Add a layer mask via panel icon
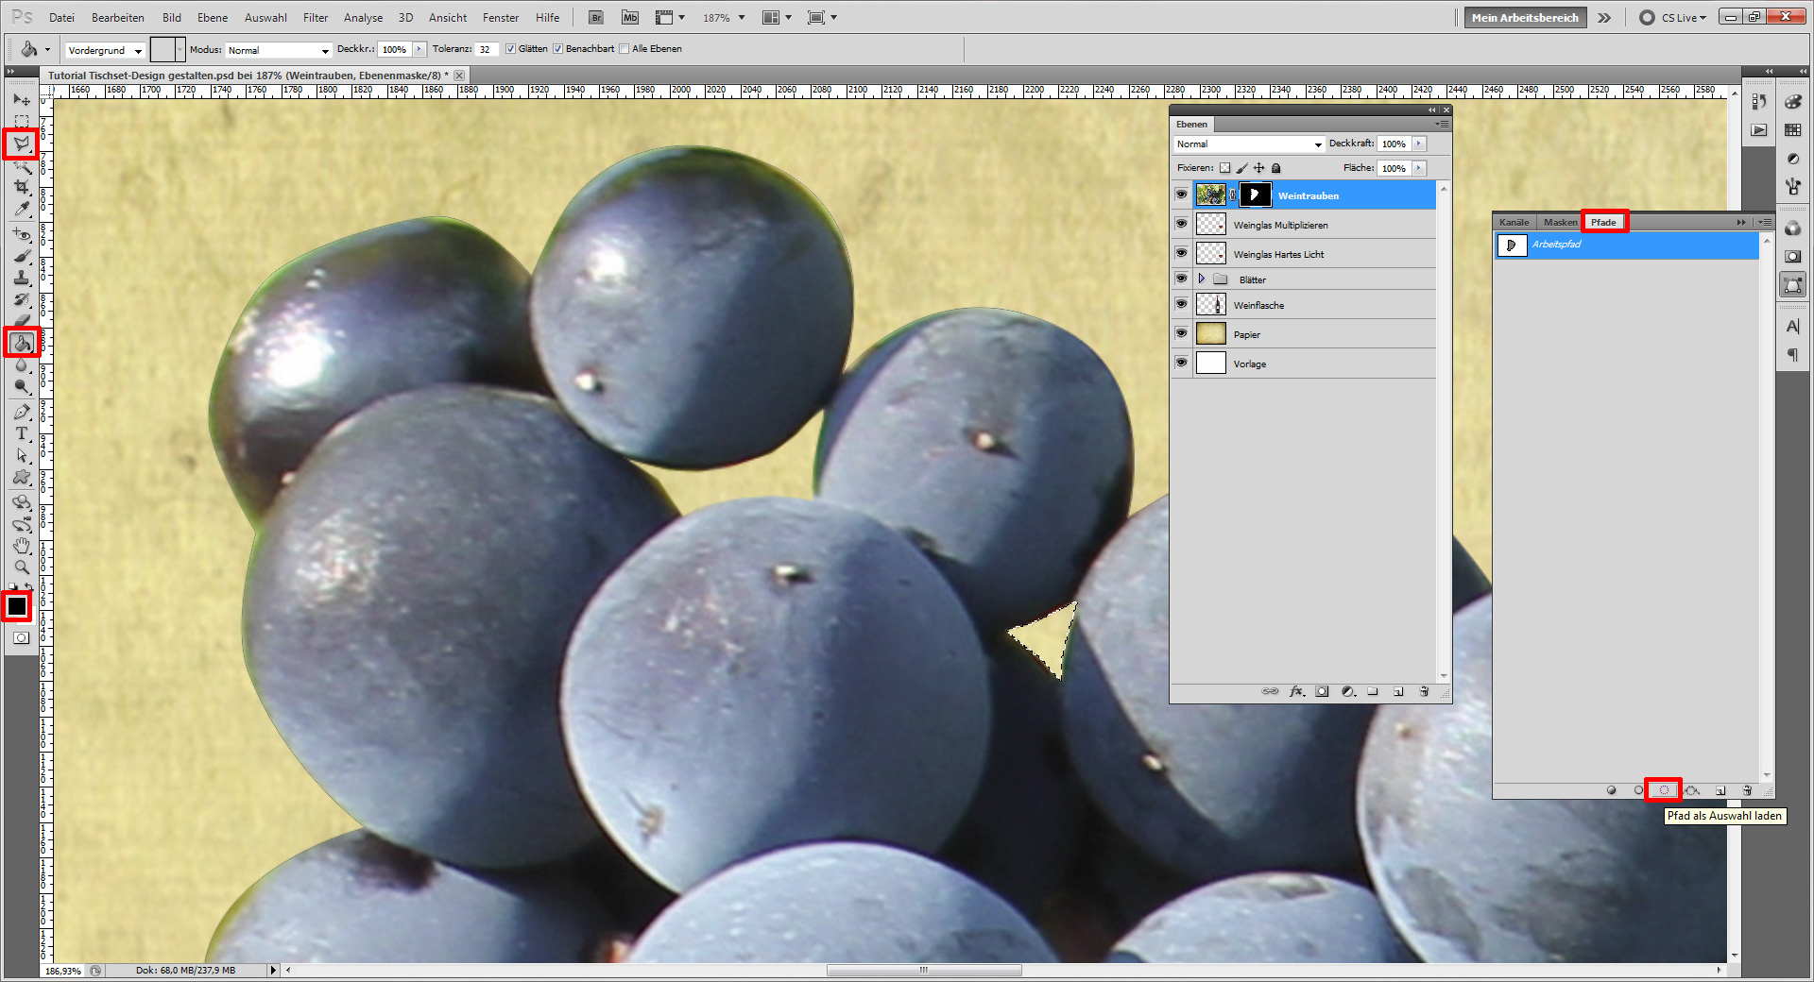Viewport: 1814px width, 982px height. click(1322, 691)
